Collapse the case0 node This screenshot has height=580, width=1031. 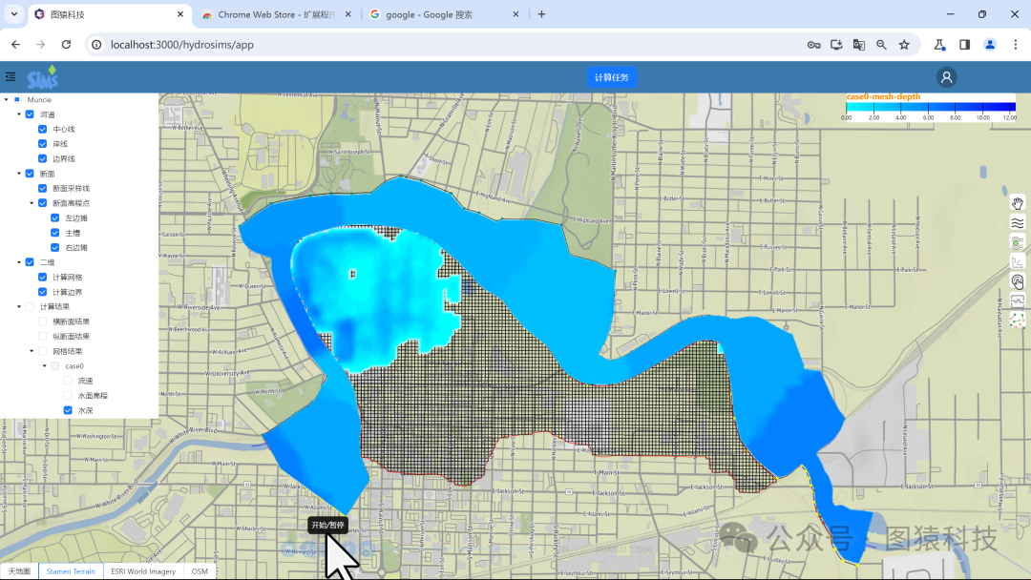[45, 366]
